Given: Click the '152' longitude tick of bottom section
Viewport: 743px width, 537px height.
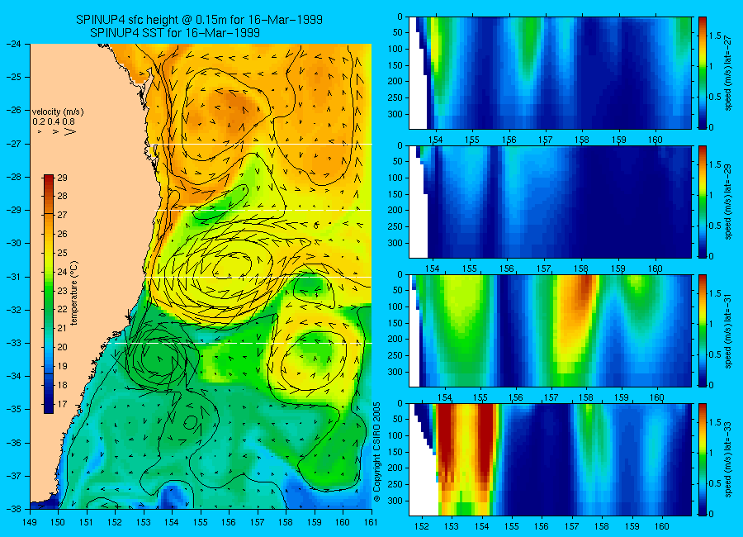Looking at the screenshot, I should (x=421, y=526).
